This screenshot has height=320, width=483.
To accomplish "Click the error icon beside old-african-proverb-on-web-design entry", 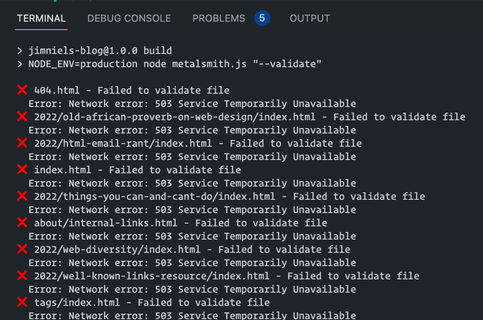I will pos(22,116).
